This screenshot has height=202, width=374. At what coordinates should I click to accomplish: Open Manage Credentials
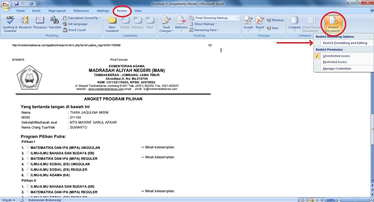(344, 69)
